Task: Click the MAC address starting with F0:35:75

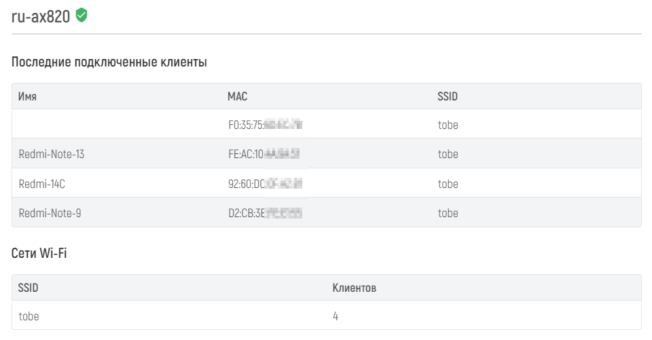Action: [x=266, y=125]
